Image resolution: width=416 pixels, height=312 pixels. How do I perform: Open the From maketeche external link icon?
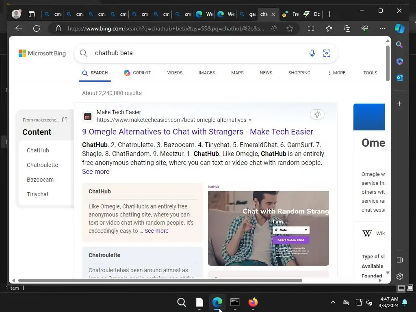click(65, 120)
